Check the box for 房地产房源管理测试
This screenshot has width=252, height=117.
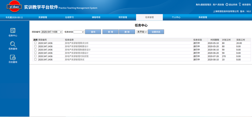[x=35, y=59]
